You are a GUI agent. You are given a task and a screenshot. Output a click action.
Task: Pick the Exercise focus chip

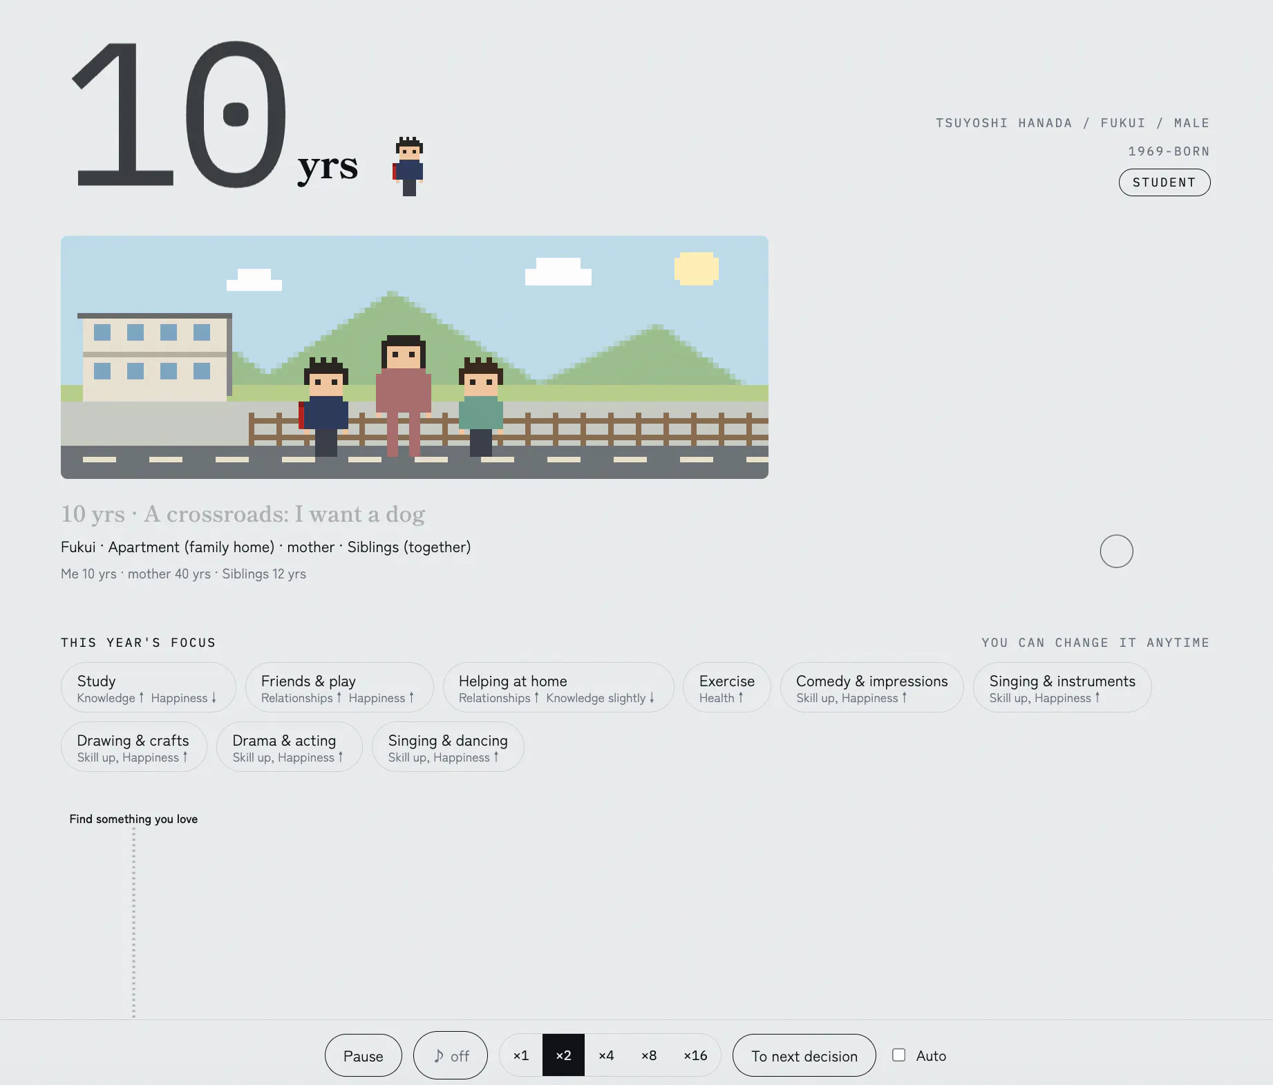pyautogui.click(x=726, y=688)
